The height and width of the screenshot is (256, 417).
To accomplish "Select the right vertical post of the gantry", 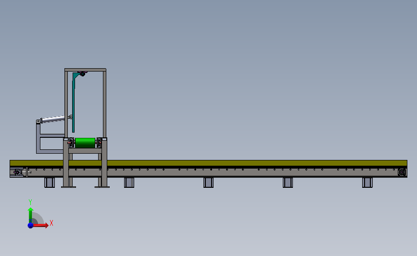I will pos(104,104).
